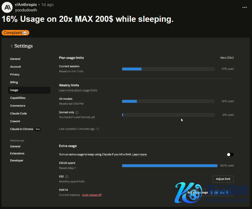Screen dimensions: 252x209
Task: Click the info icon next to Sonnet only
Action: pyautogui.click(x=77, y=112)
